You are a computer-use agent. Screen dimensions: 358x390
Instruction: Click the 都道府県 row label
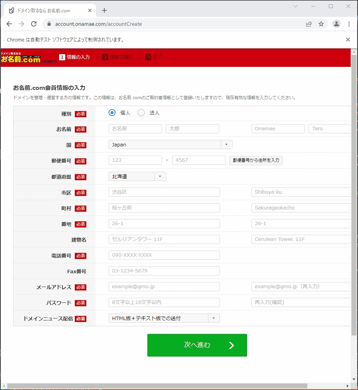(61, 177)
